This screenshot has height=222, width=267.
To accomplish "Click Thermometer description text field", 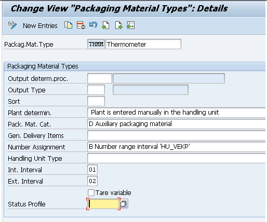I will (x=143, y=44).
